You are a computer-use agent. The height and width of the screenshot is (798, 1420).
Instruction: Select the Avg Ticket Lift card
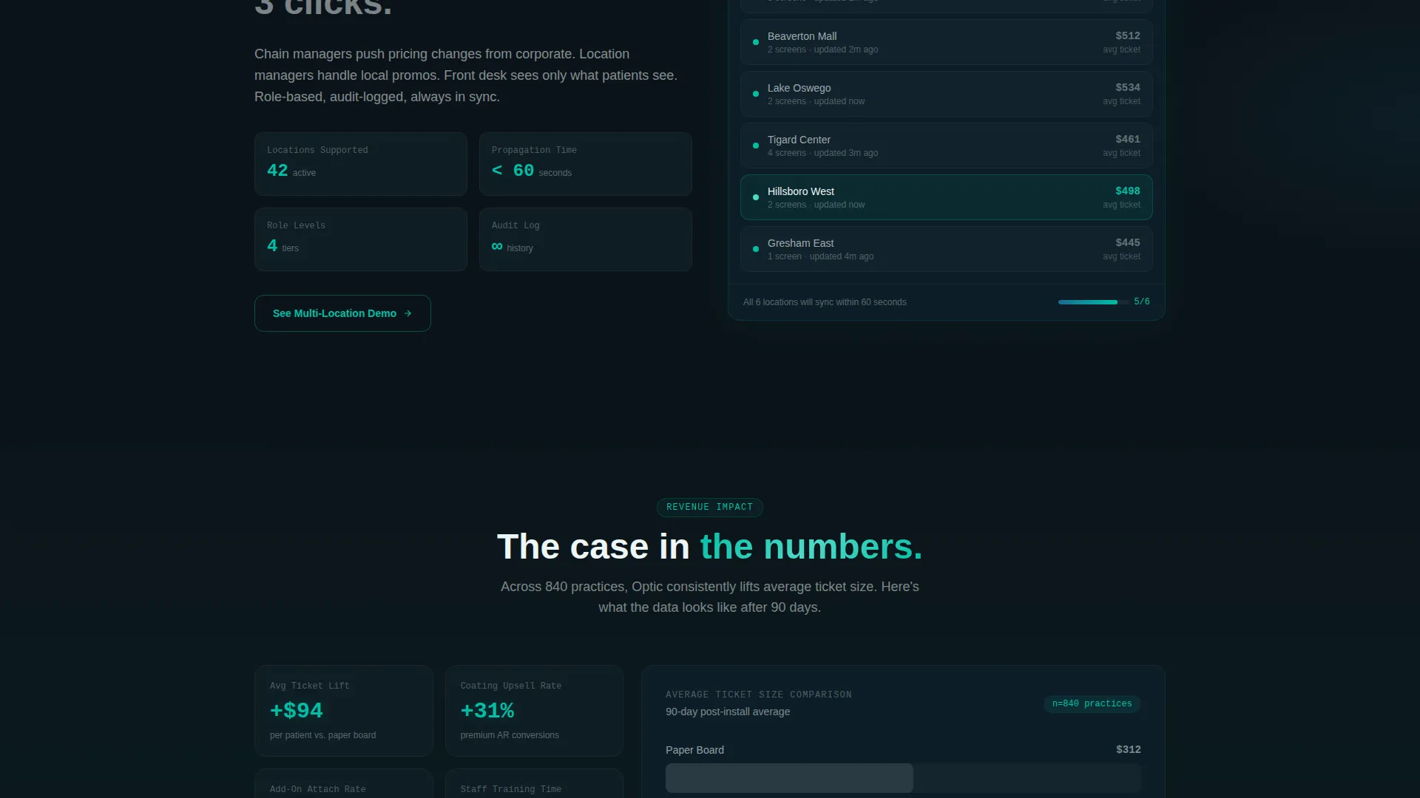(344, 711)
